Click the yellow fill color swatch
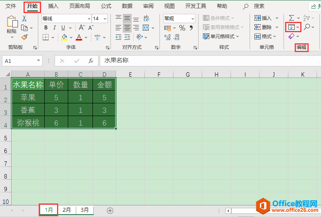 [x=65, y=37]
